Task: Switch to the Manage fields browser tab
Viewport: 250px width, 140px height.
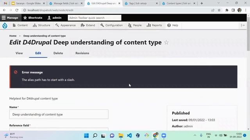Action: coord(66,3)
